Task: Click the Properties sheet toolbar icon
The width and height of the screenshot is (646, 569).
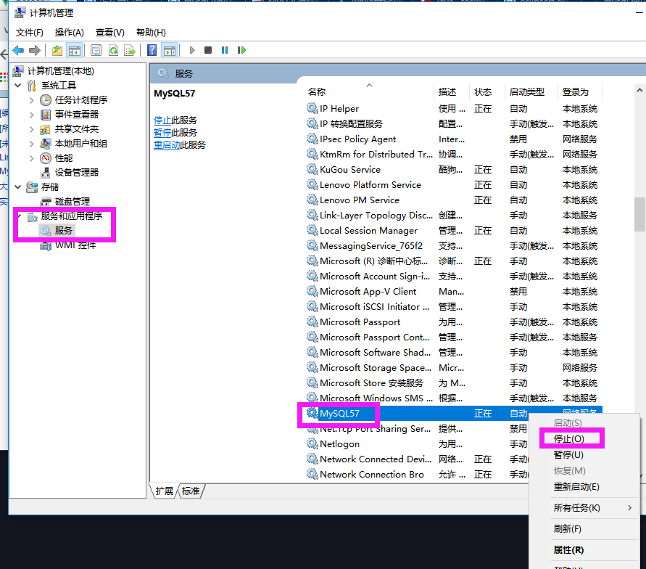Action: (96, 50)
